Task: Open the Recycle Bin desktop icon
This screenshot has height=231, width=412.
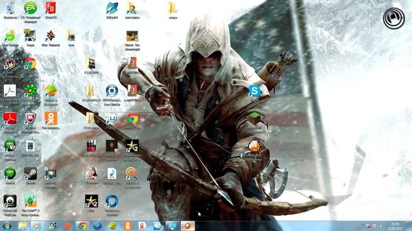Action: 10,8
